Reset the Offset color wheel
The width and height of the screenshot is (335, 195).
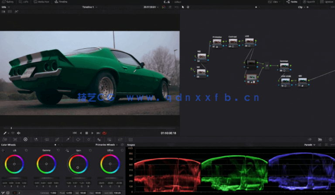tap(122, 151)
